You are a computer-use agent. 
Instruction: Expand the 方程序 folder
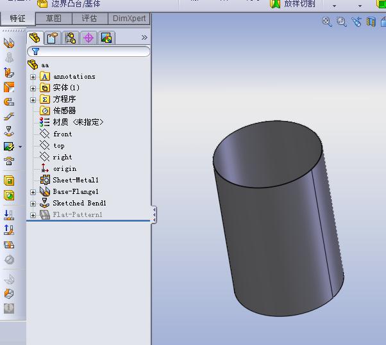tap(33, 100)
